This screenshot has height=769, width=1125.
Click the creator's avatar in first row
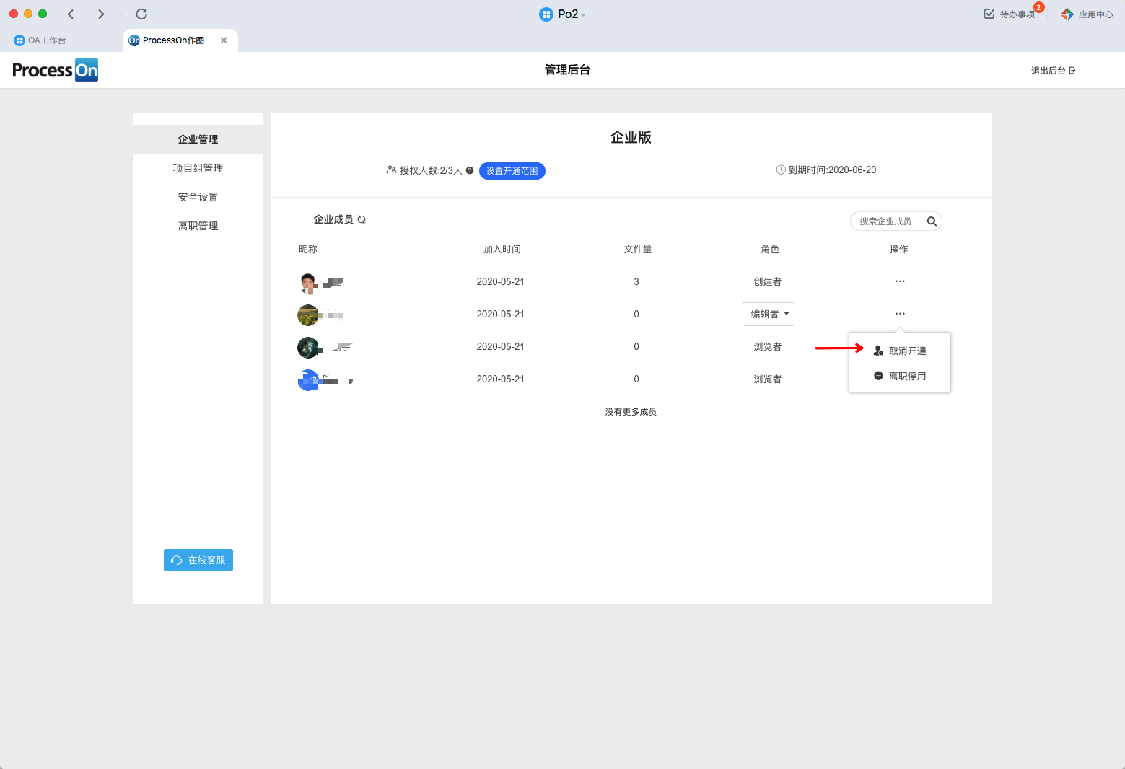[308, 283]
